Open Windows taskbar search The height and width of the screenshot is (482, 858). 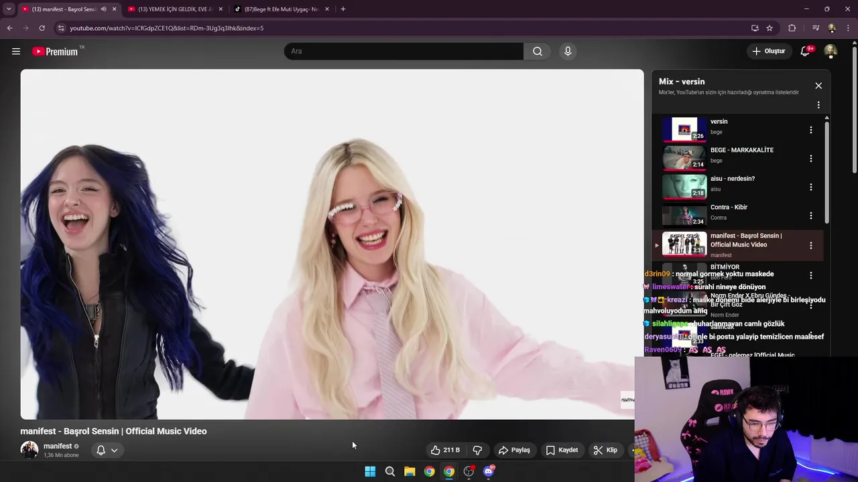click(x=390, y=471)
